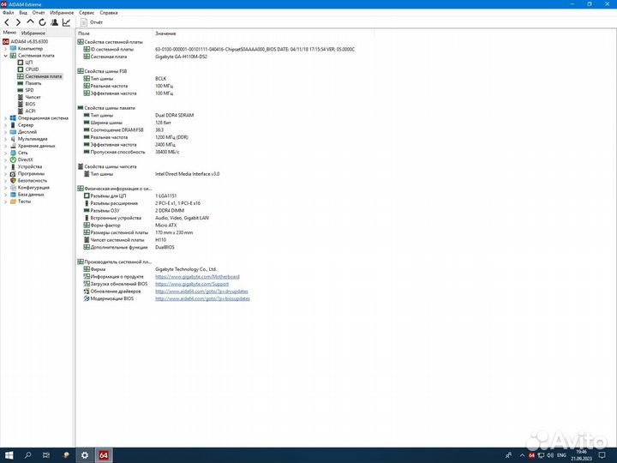The height and width of the screenshot is (463, 617).
Task: Click the Windows Start button
Action: point(9,455)
